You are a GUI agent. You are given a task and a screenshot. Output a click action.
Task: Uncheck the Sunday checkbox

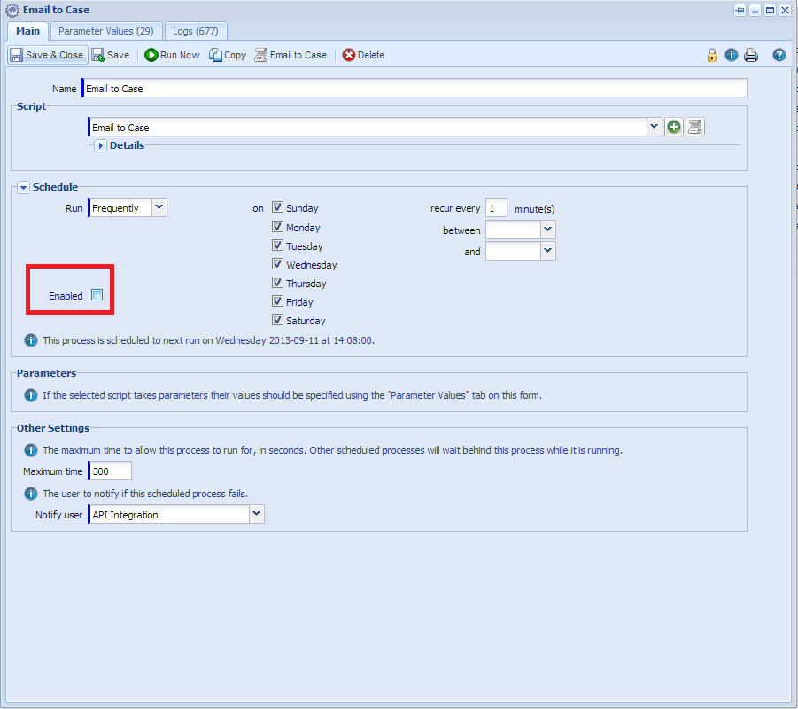pyautogui.click(x=277, y=207)
